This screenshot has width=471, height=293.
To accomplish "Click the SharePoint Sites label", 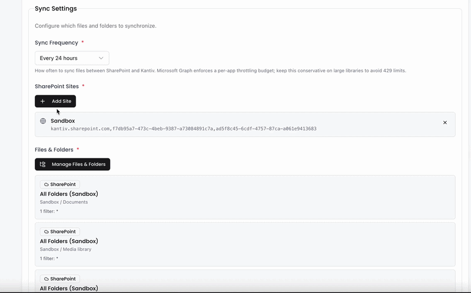I will [x=57, y=86].
